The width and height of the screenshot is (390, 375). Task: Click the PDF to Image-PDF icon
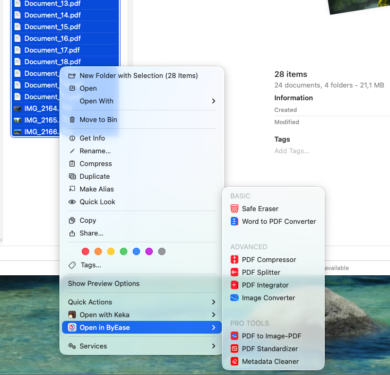pyautogui.click(x=235, y=336)
